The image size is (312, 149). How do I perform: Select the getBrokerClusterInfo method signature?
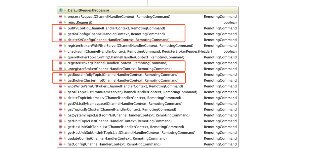[123, 80]
